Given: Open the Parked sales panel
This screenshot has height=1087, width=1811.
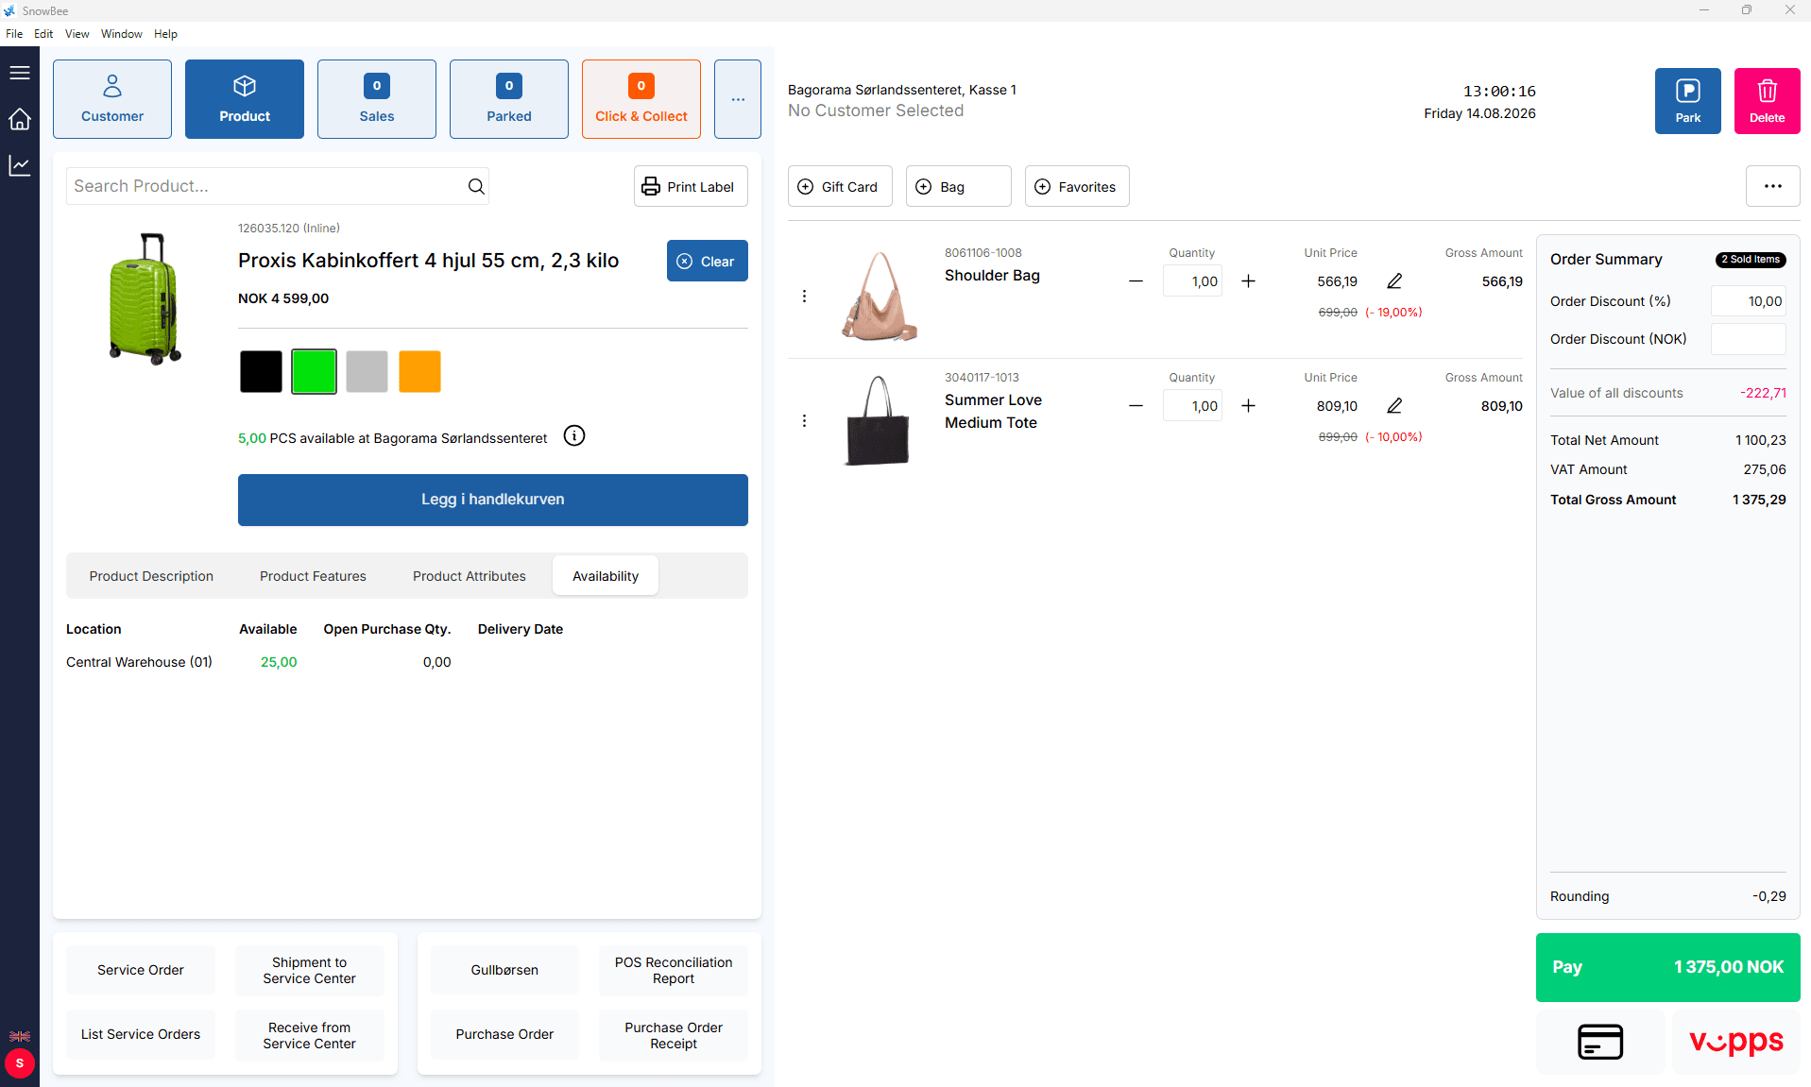Looking at the screenshot, I should coord(509,99).
